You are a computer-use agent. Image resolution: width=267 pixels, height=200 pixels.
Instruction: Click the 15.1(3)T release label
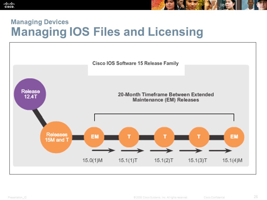click(x=197, y=160)
